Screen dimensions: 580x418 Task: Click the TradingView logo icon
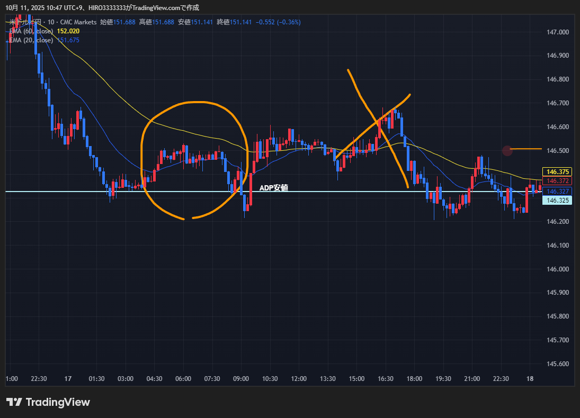[x=14, y=402]
